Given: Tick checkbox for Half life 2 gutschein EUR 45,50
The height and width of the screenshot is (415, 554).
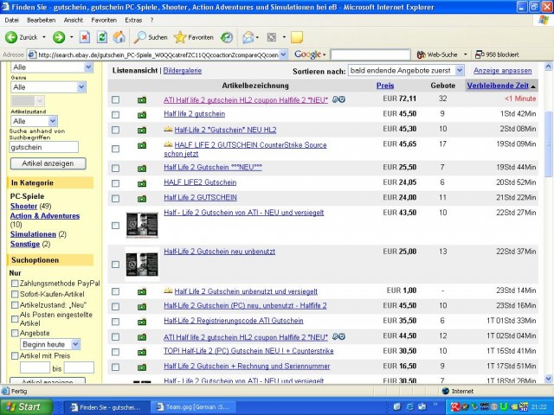Looking at the screenshot, I should coord(115,115).
